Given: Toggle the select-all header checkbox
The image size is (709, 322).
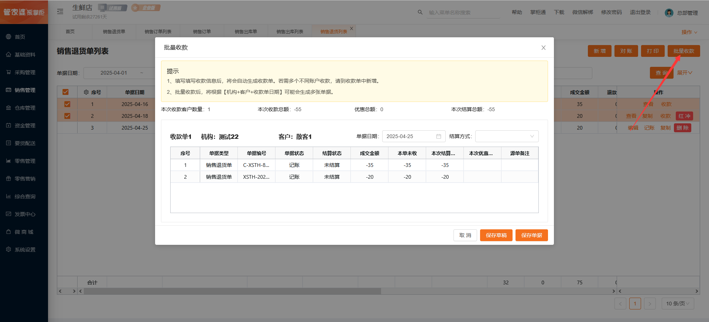Looking at the screenshot, I should point(66,92).
